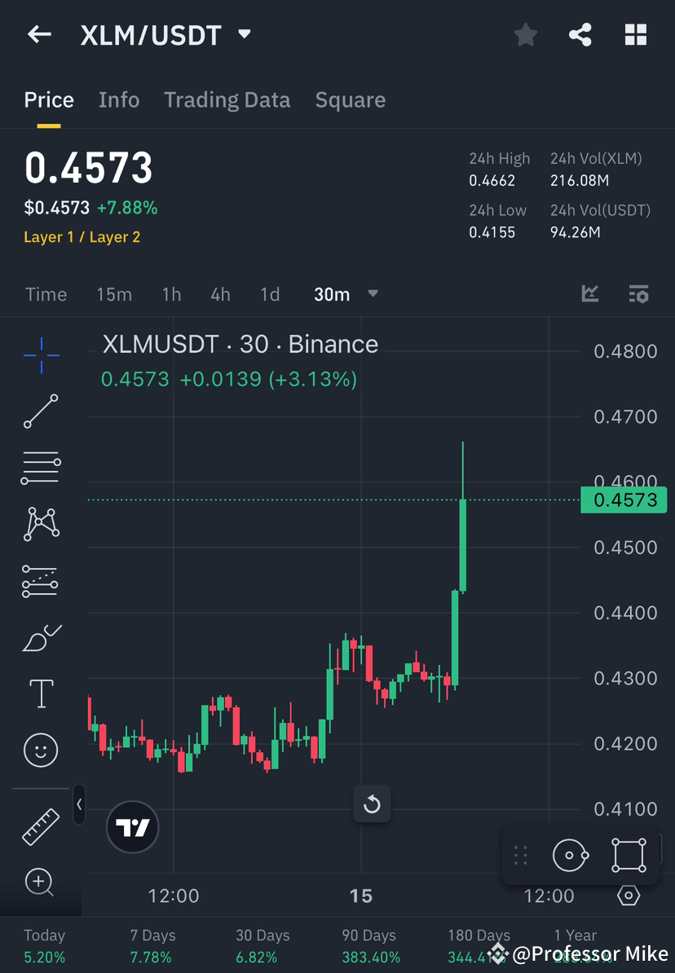Image resolution: width=675 pixels, height=973 pixels.
Task: Switch to the Trading Data tab
Action: (x=227, y=99)
